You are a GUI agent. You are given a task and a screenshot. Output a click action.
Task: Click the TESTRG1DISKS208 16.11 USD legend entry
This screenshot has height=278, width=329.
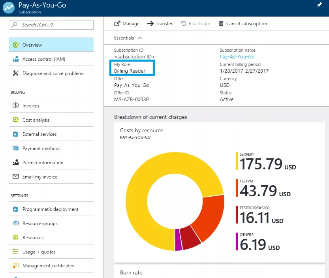(x=259, y=215)
